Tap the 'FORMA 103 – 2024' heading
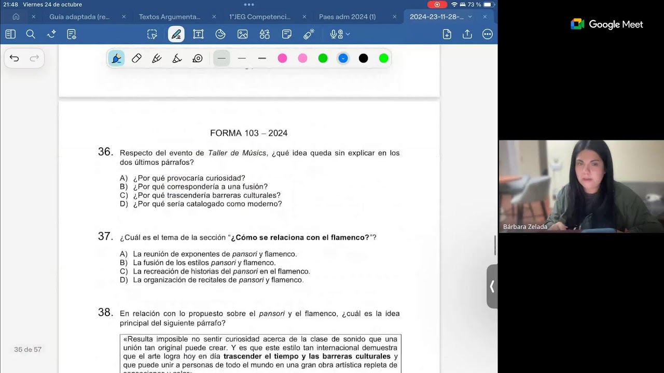Screen dimensions: 664x373 click(249, 133)
